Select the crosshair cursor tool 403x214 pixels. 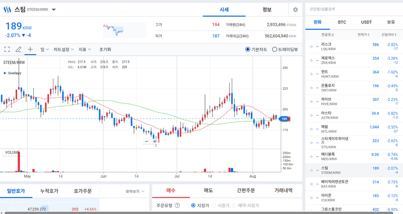30,49
